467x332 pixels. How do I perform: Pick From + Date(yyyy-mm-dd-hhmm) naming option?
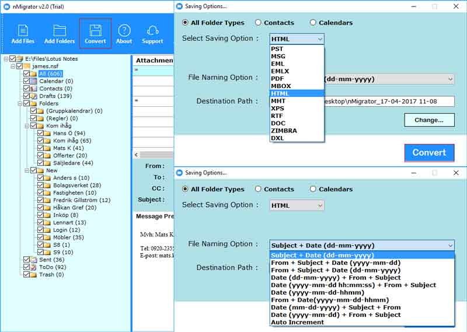point(362,300)
